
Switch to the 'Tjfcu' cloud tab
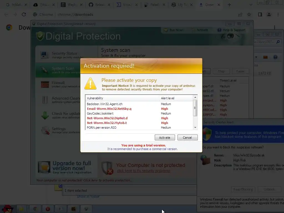click(x=44, y=5)
